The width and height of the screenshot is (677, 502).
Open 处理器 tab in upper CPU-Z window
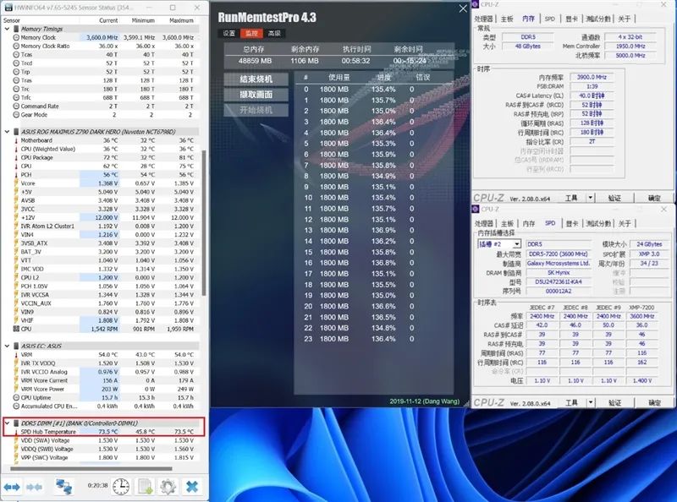[x=483, y=19]
